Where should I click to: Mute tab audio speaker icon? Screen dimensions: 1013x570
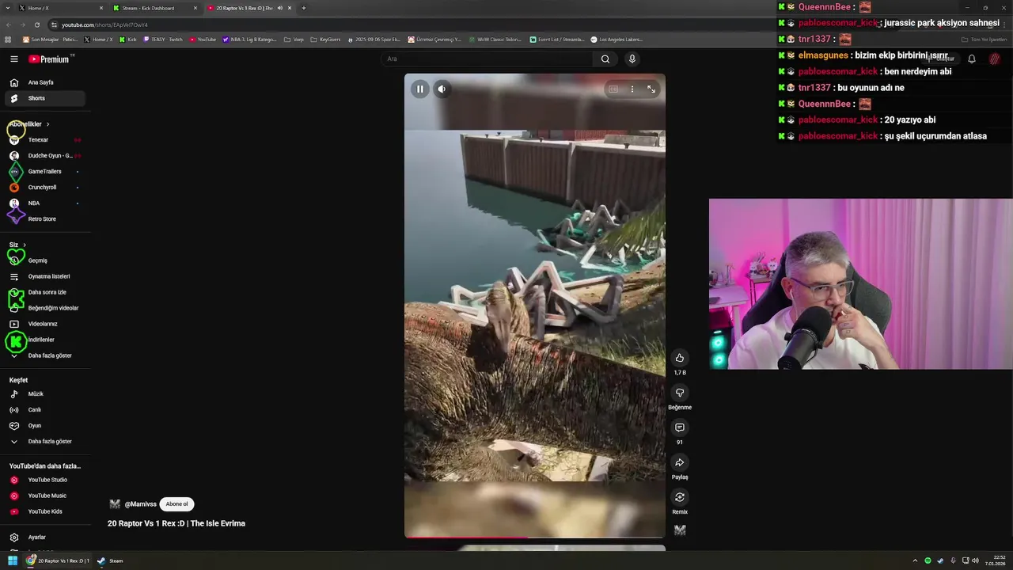coord(279,8)
